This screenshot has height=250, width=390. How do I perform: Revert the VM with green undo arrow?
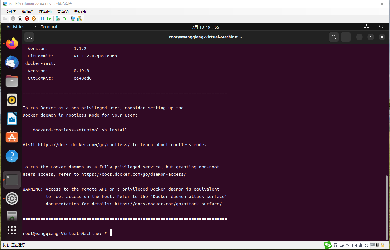[x=64, y=19]
